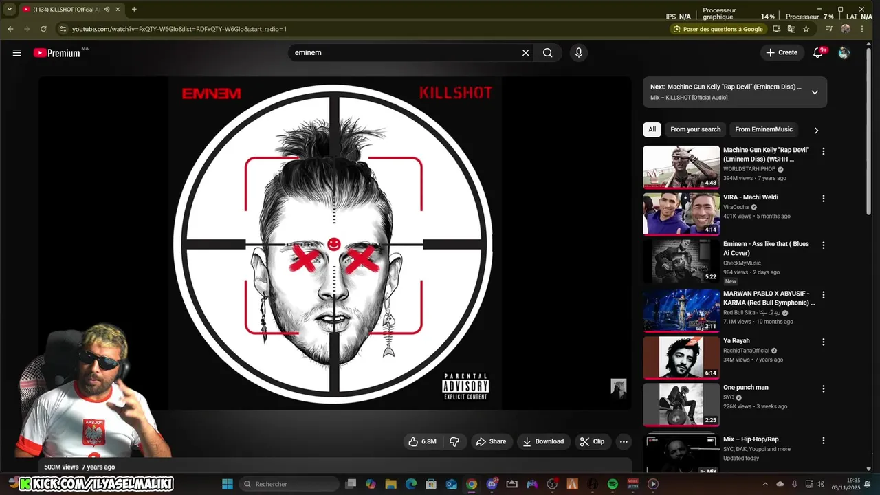Open the YouTube guide hamburger menu
The height and width of the screenshot is (495, 880).
coord(16,53)
